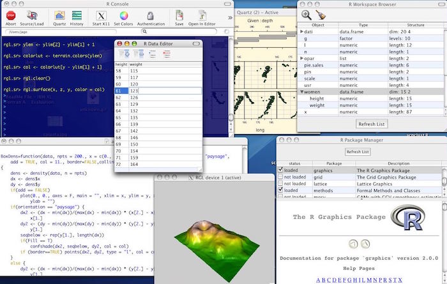The height and width of the screenshot is (284, 447).
Task: Enable the grid package checkbox
Action: (x=281, y=177)
